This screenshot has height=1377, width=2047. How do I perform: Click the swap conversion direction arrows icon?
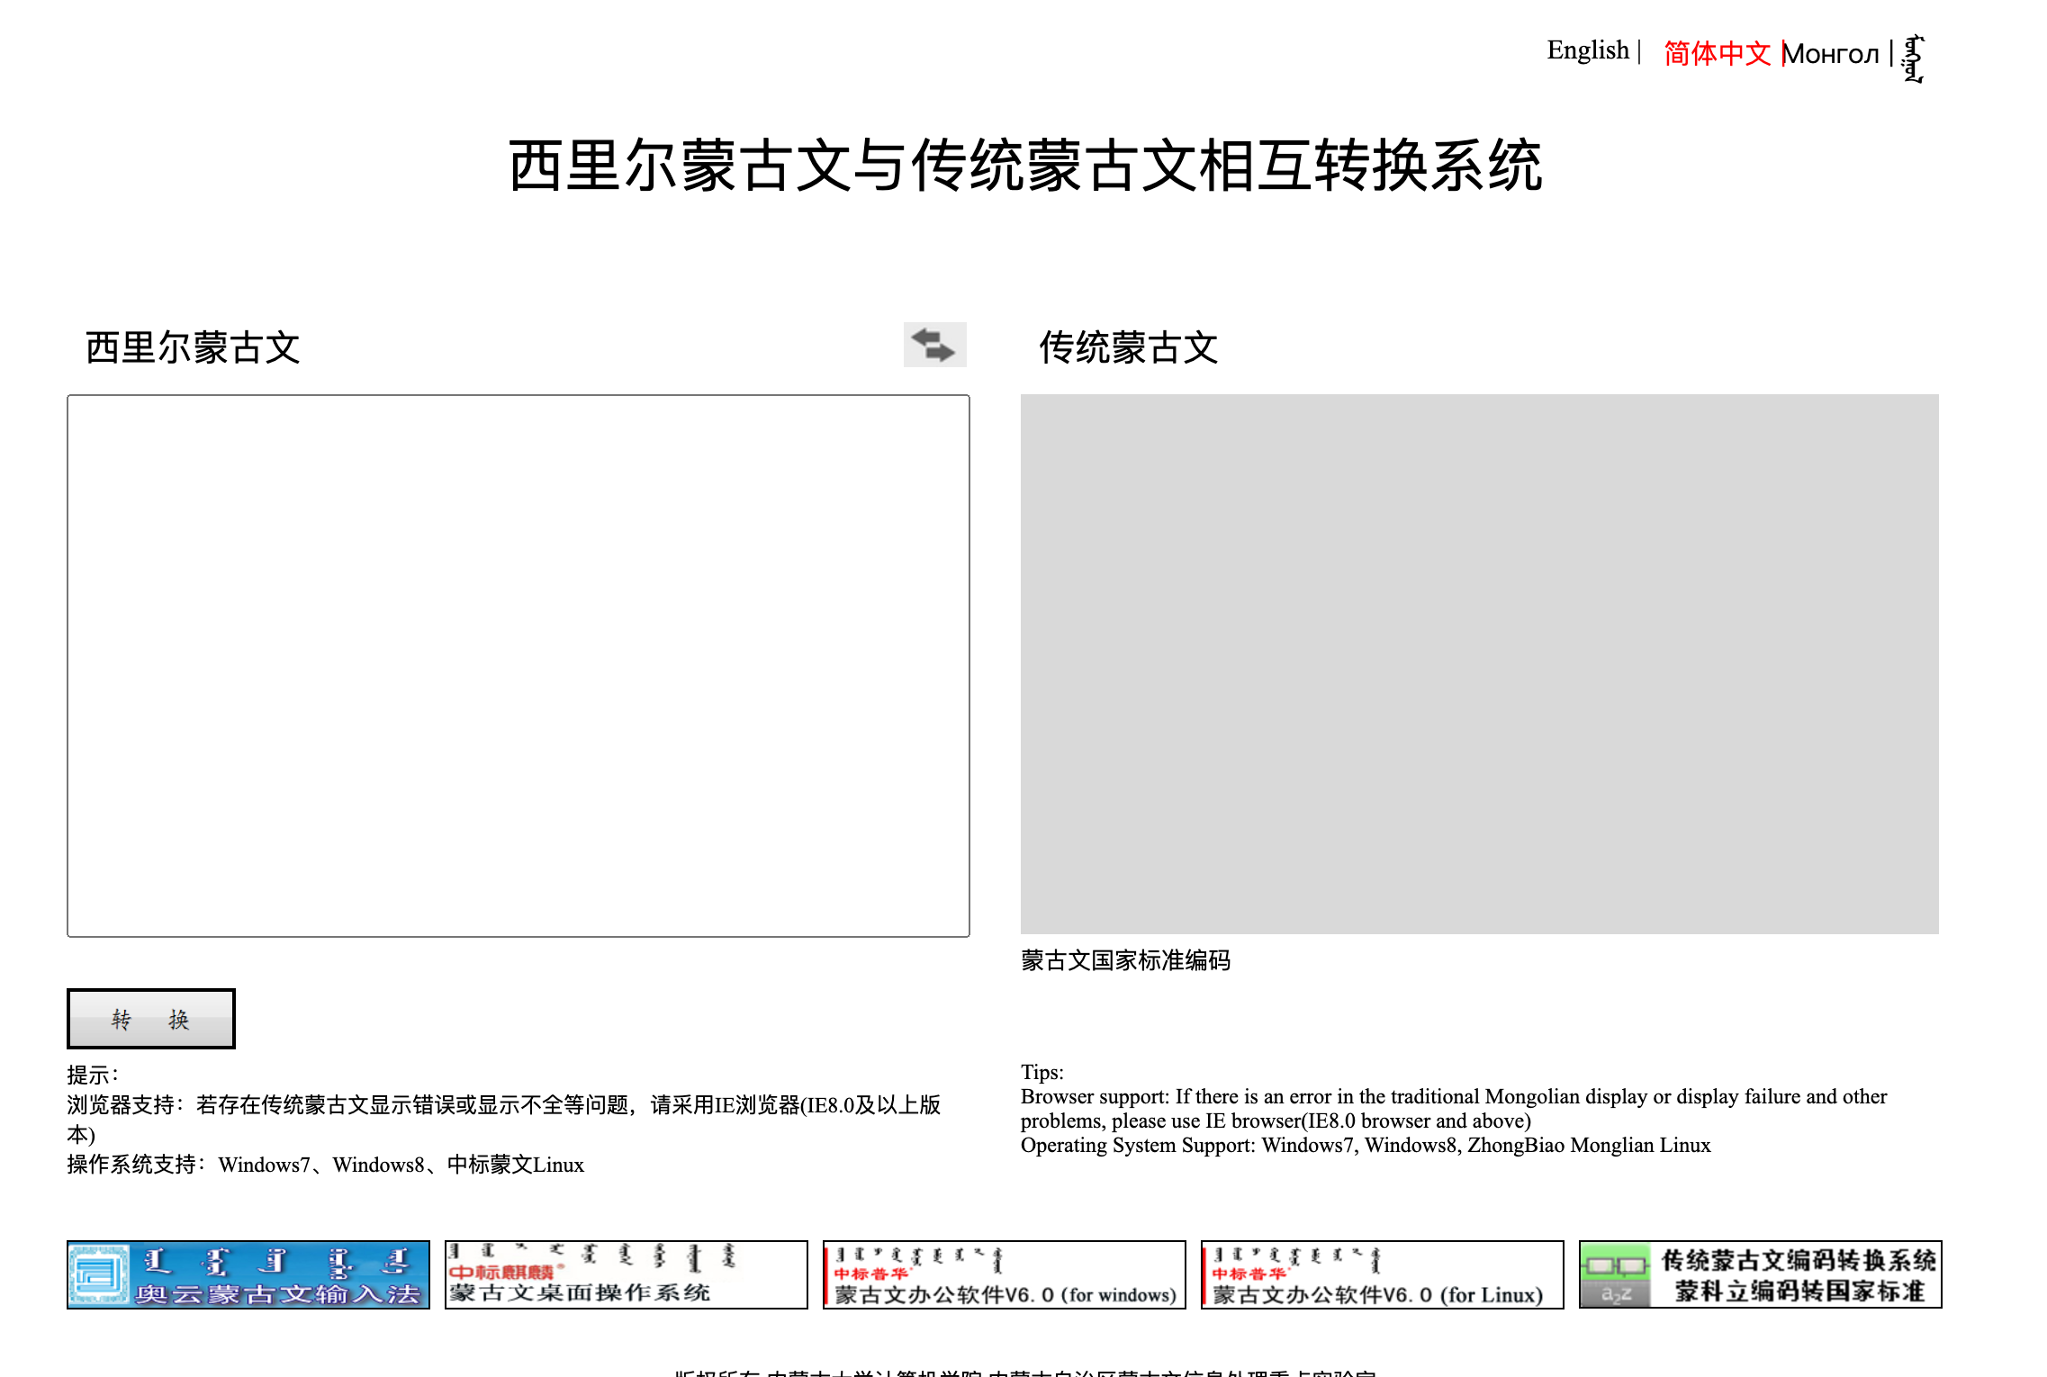click(x=934, y=345)
